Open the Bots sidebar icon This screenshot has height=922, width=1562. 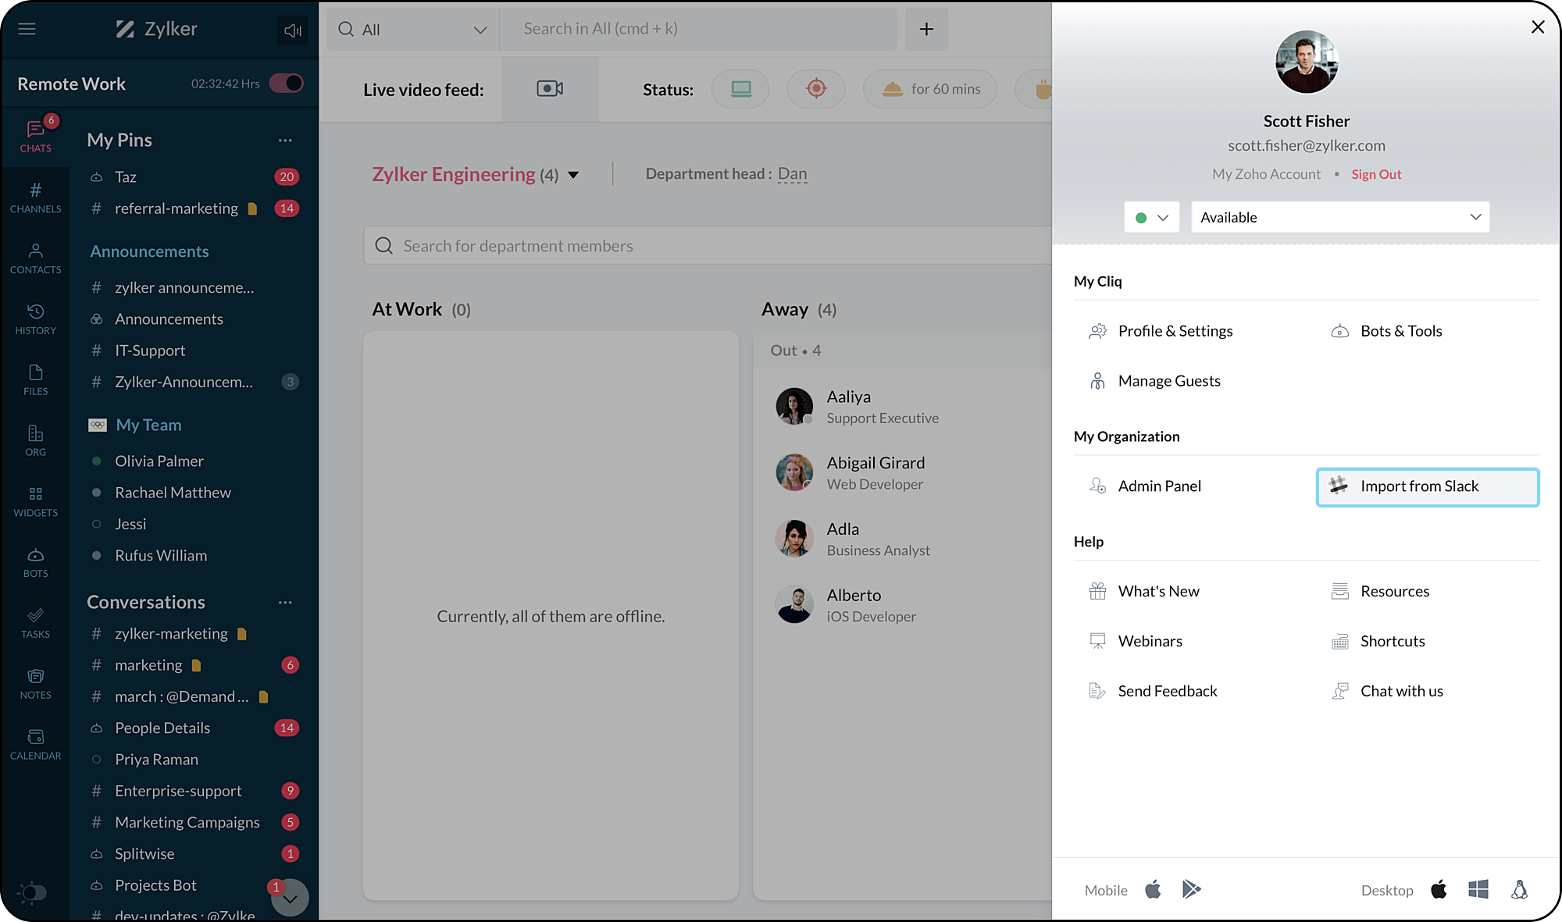pyautogui.click(x=35, y=562)
